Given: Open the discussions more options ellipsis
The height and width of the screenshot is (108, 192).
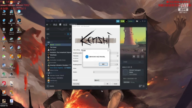Looking at the screenshot, I should (x=140, y=62).
